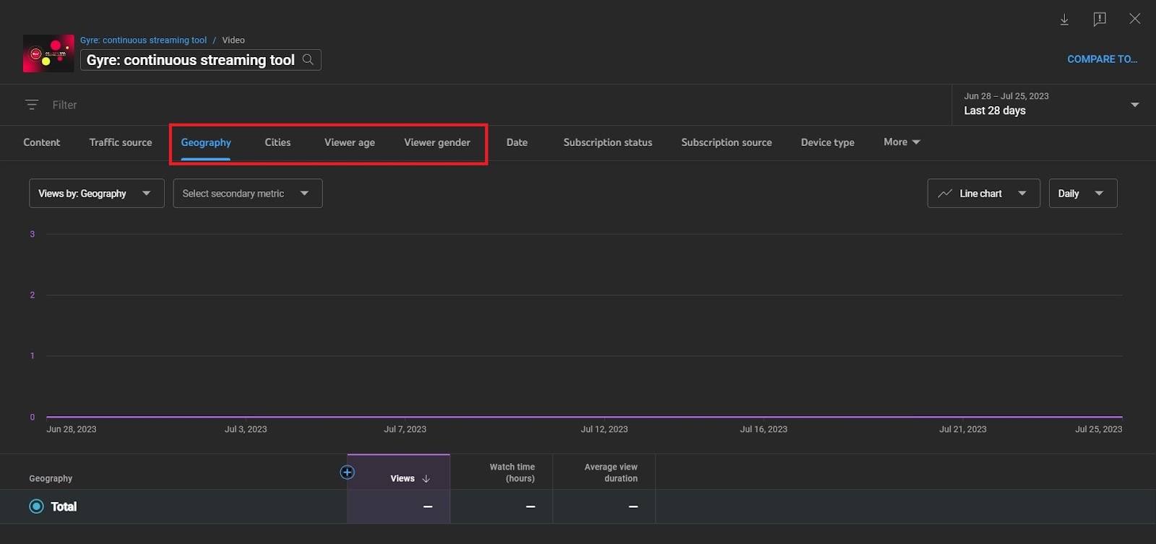This screenshot has height=544, width=1156.
Task: Select the Geography tab
Action: pos(206,142)
